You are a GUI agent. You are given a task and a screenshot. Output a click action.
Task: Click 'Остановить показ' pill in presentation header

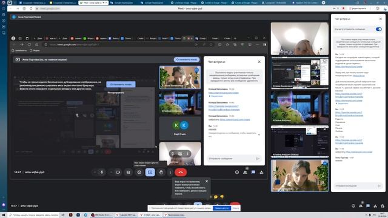(x=187, y=59)
